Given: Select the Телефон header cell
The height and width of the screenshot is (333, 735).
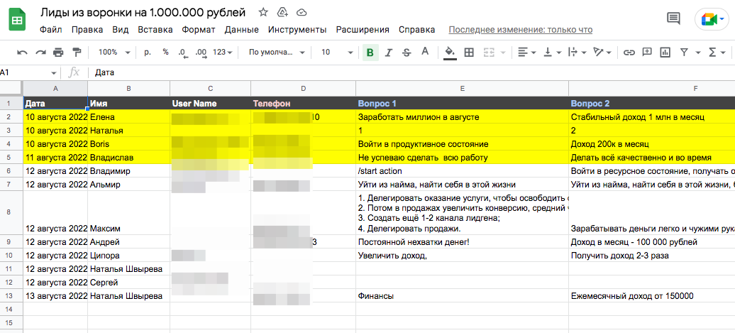Looking at the screenshot, I should pyautogui.click(x=303, y=104).
